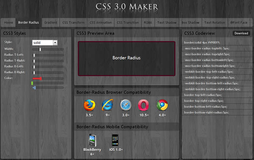Open the CSS Animation tab
254x160 pixels.
101,22
